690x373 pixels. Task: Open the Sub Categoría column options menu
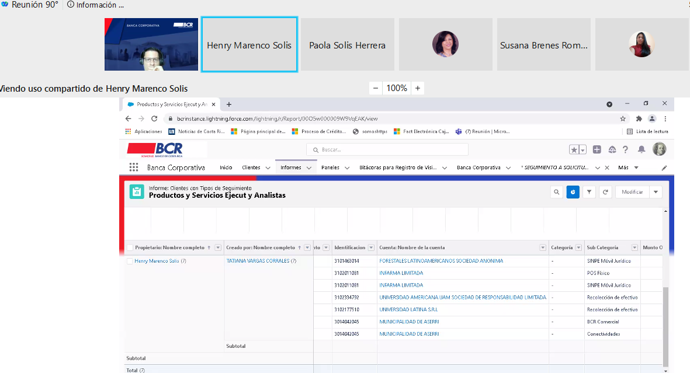[634, 247]
